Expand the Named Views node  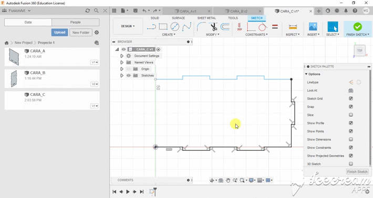(122, 62)
